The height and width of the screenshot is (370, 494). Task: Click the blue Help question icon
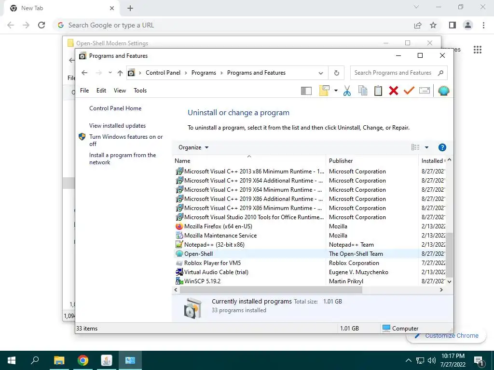coord(442,147)
